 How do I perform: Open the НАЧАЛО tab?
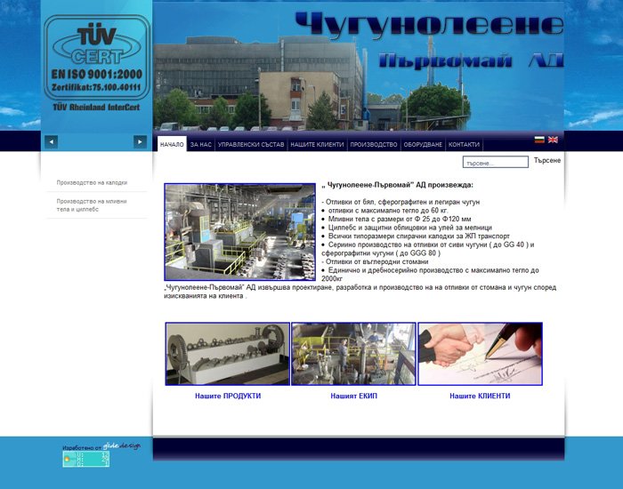(x=172, y=144)
